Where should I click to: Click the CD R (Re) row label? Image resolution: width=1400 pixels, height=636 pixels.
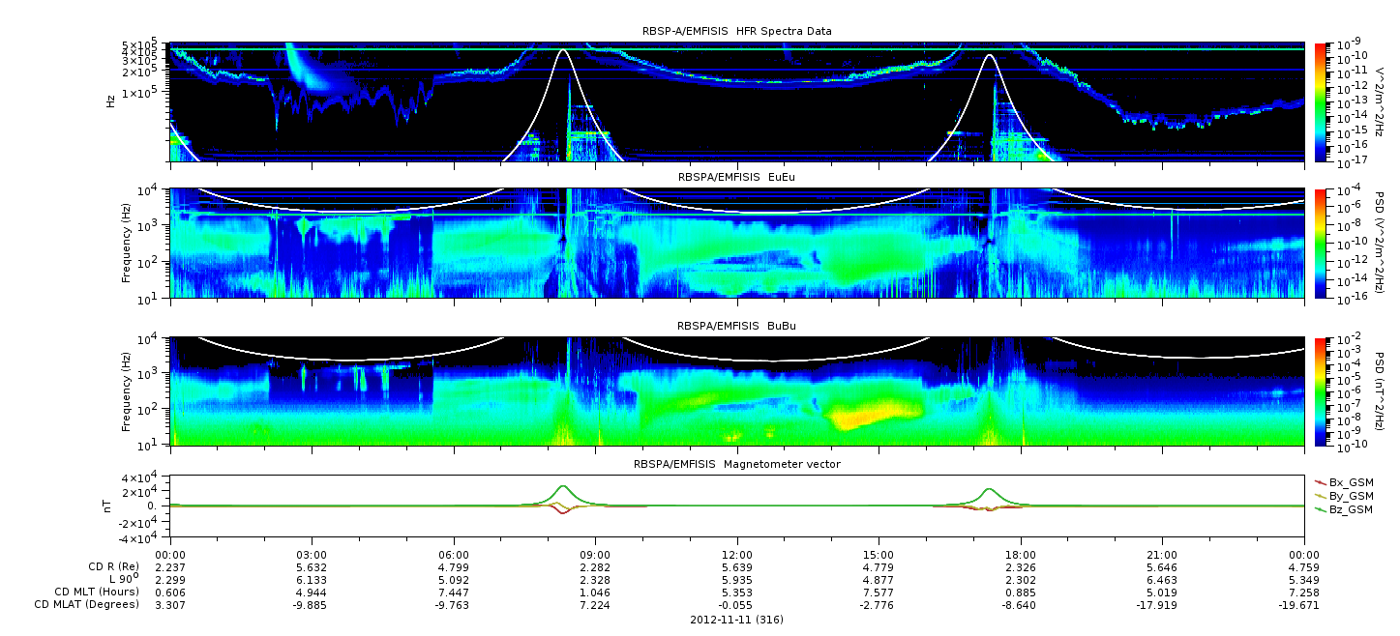pos(110,566)
